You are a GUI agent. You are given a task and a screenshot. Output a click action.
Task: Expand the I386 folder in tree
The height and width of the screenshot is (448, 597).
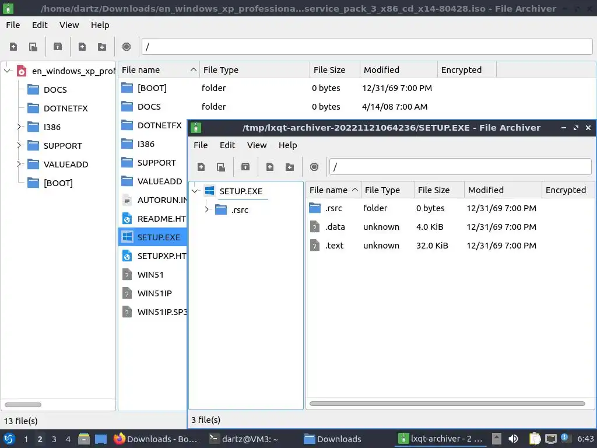[19, 127]
